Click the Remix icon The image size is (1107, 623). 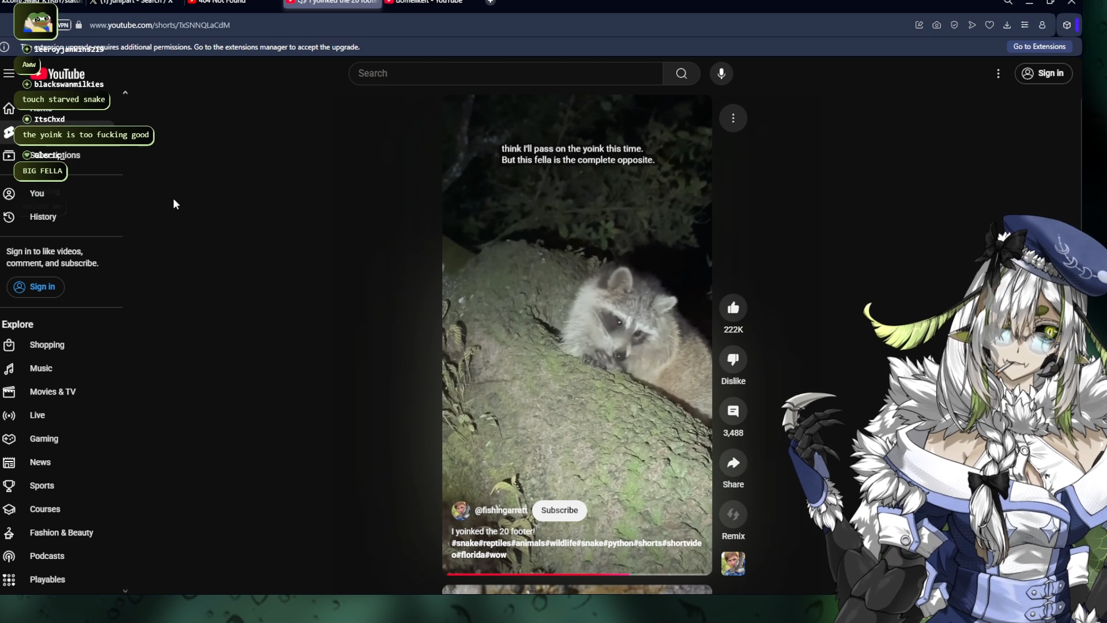pos(733,515)
